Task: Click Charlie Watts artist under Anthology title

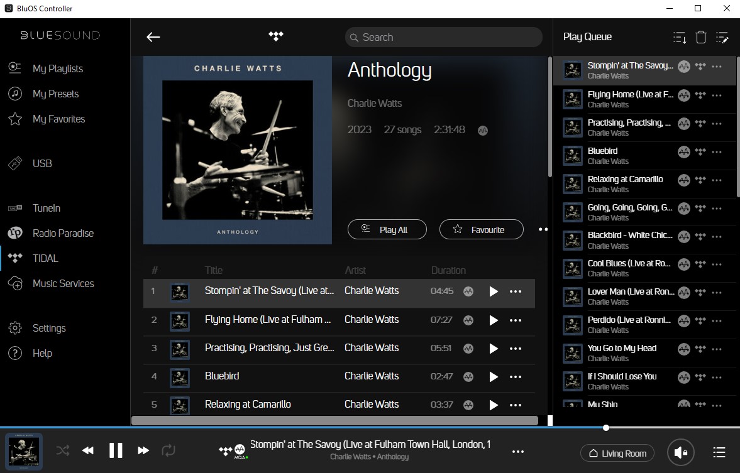Action: [x=375, y=103]
